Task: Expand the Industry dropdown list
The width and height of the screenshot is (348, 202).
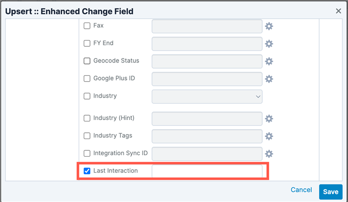Action: 207,97
